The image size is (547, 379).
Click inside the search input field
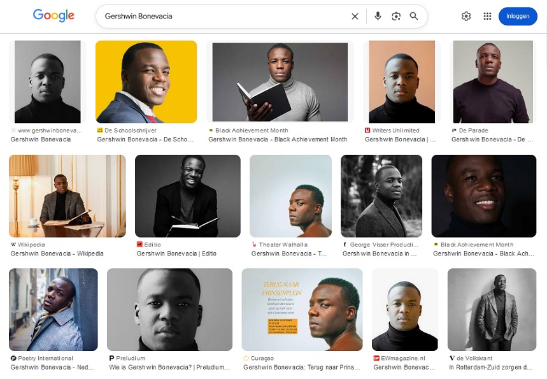pos(223,17)
